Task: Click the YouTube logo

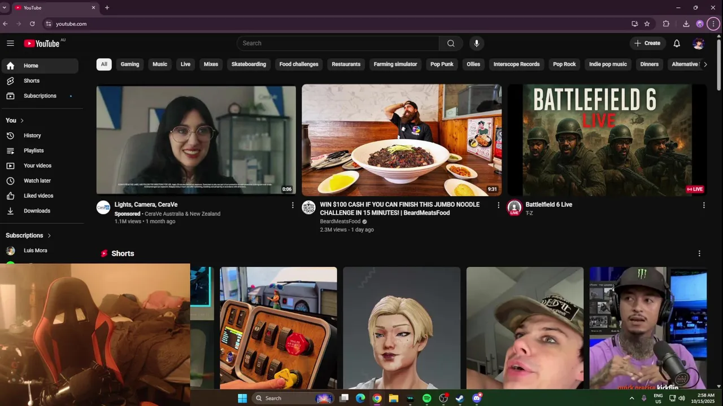Action: (x=41, y=43)
